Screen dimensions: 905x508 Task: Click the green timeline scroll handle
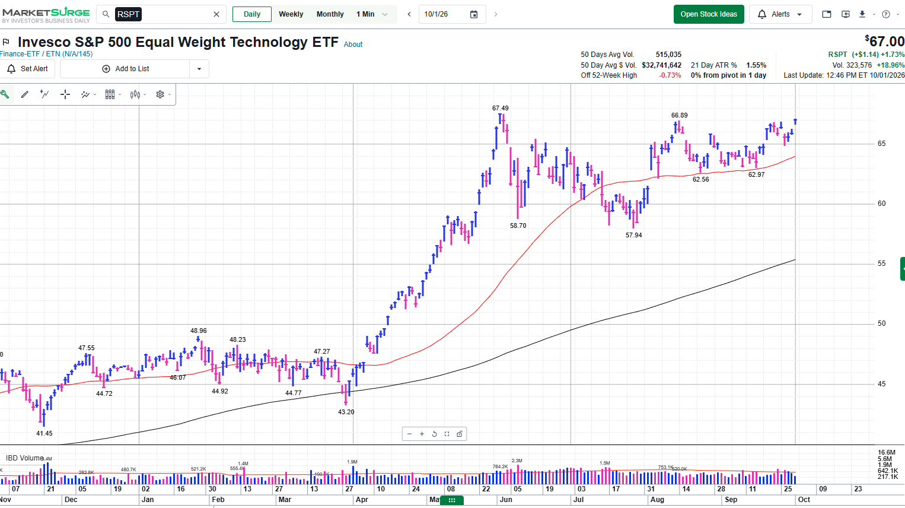coord(452,500)
